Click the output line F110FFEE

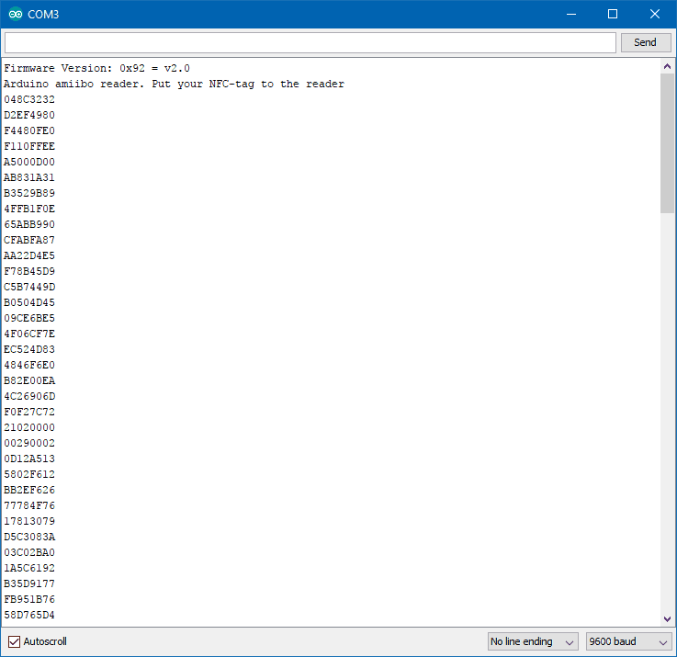point(29,146)
